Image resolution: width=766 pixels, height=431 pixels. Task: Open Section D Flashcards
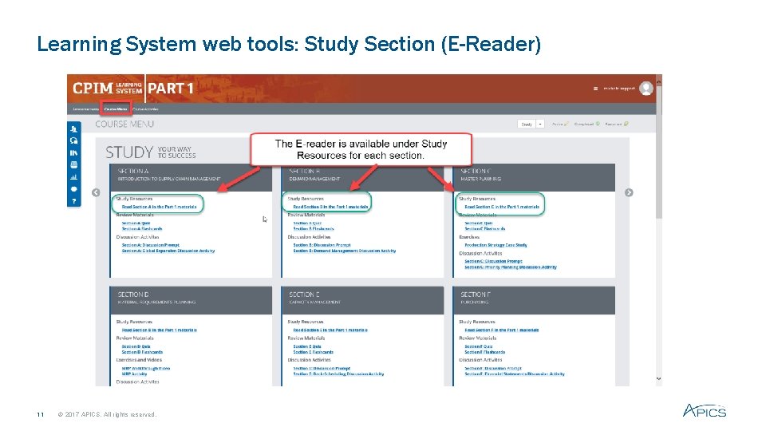coord(142,352)
